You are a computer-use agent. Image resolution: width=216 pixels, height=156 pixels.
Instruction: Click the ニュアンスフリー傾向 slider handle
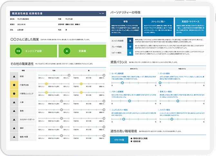click(123, 119)
